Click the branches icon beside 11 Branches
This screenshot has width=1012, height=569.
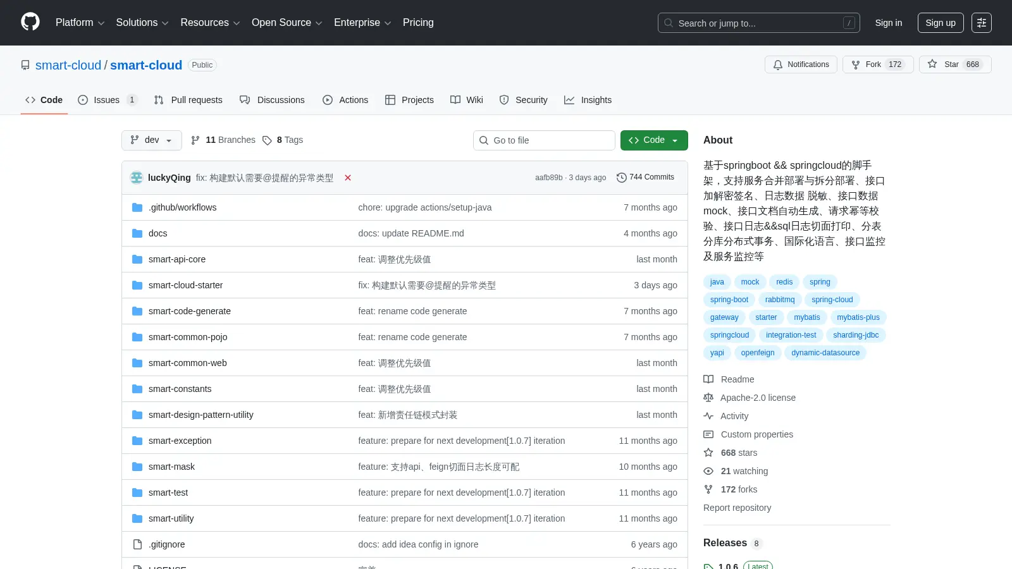pyautogui.click(x=195, y=140)
